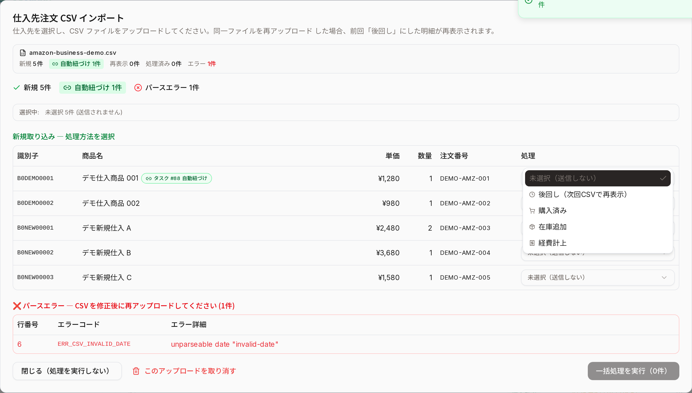Choose 購入済み from the dropdown menu

click(x=597, y=211)
